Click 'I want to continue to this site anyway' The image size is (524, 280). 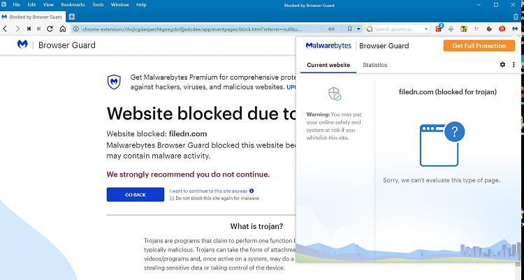208,191
